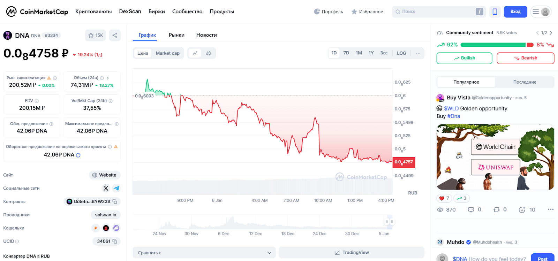This screenshot has width=558, height=261.
Task: Click the bullish reaction with 3
Action: (x=461, y=198)
